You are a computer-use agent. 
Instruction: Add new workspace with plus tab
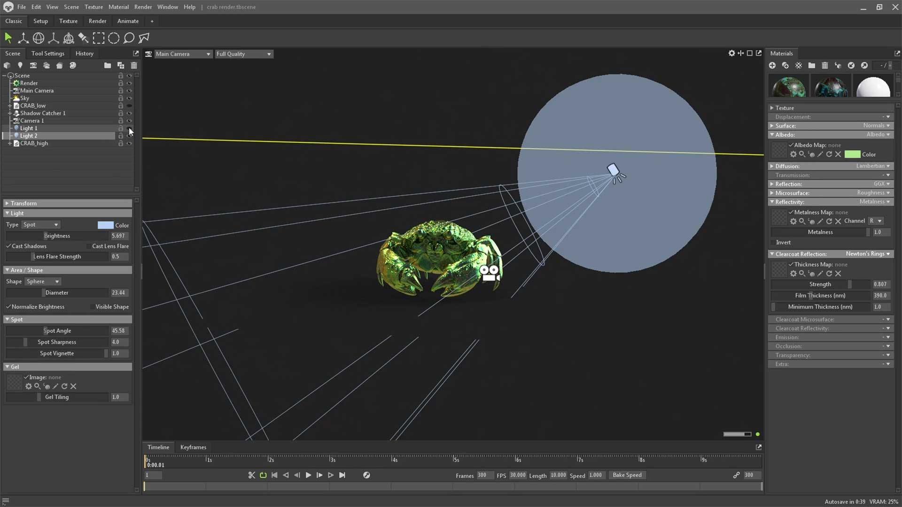(x=152, y=21)
